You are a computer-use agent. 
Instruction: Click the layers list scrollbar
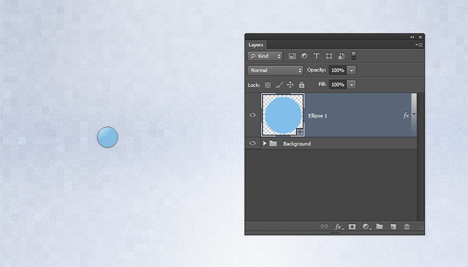click(421, 157)
